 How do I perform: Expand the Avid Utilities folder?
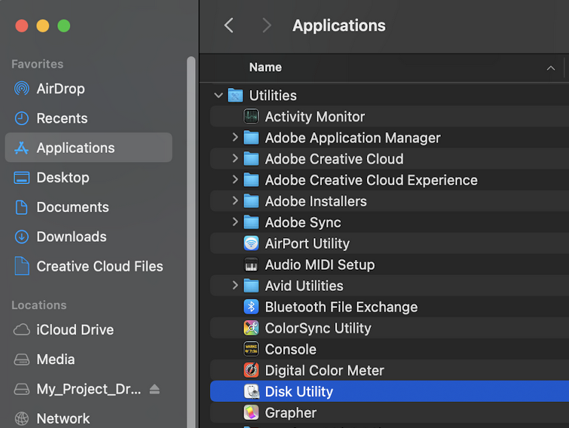pos(234,285)
